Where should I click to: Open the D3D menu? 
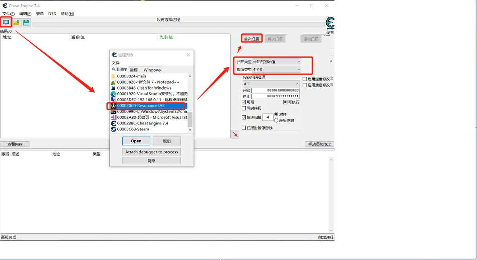pos(52,14)
